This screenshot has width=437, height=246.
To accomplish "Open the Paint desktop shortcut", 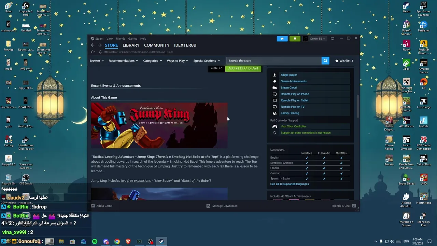I will 9,8.
